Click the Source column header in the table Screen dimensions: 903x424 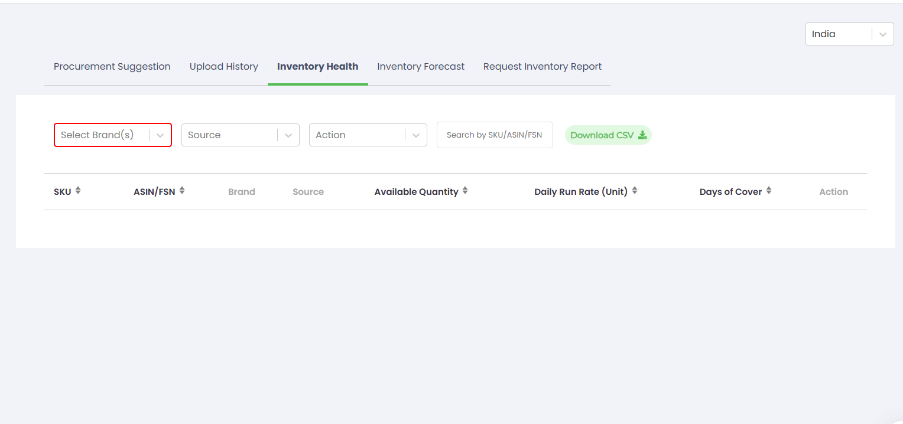(x=308, y=192)
